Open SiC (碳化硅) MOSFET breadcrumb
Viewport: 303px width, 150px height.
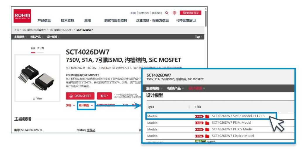click(61, 30)
